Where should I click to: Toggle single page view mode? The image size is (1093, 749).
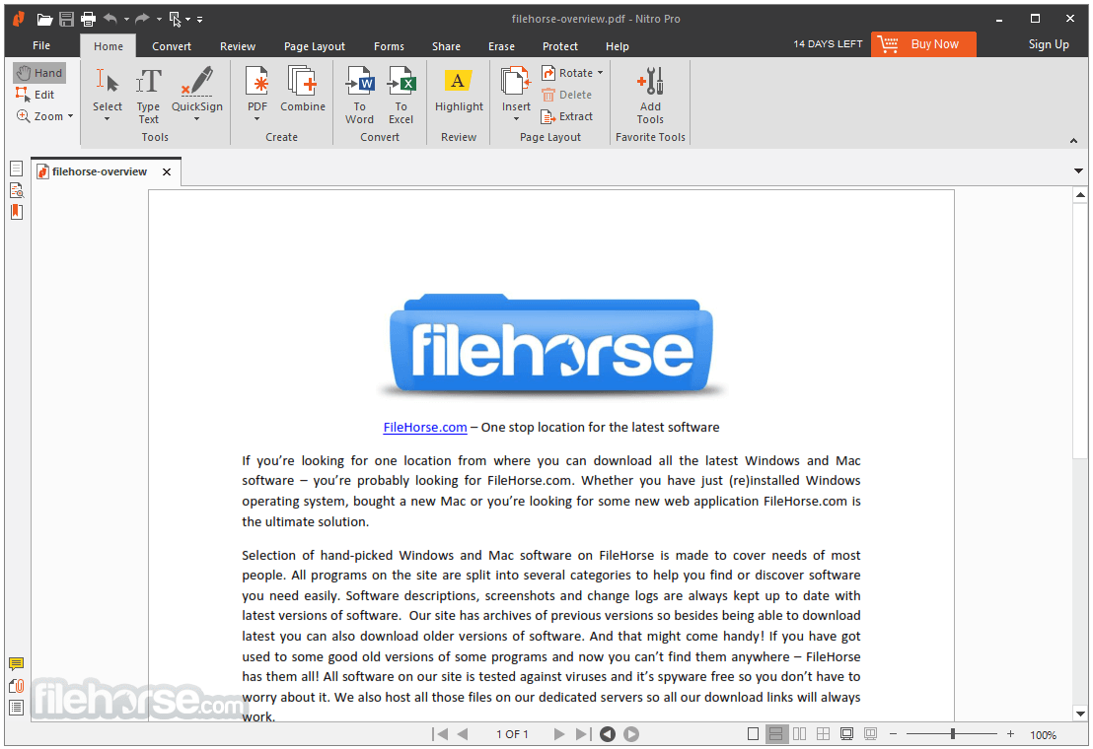pos(752,733)
